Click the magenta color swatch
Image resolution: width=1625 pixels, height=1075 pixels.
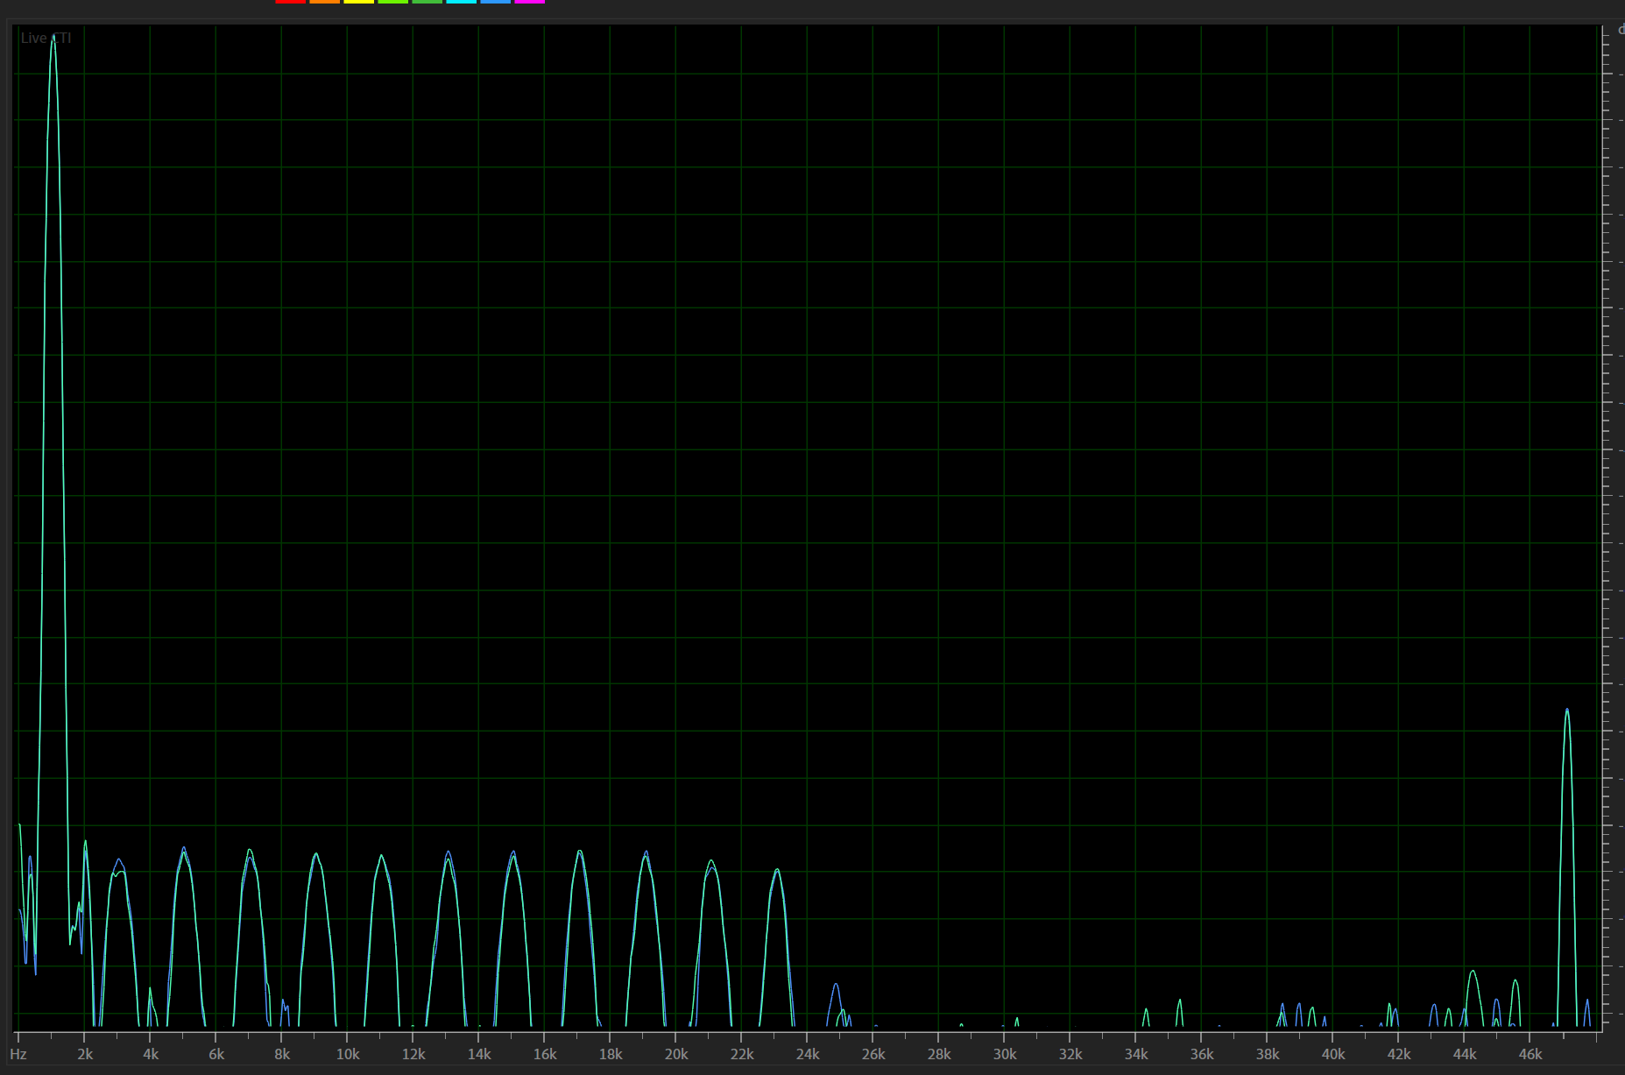[x=530, y=2]
